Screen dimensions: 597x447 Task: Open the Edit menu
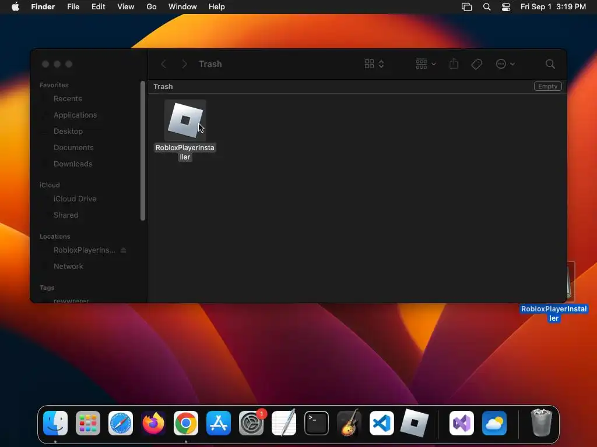tap(98, 7)
